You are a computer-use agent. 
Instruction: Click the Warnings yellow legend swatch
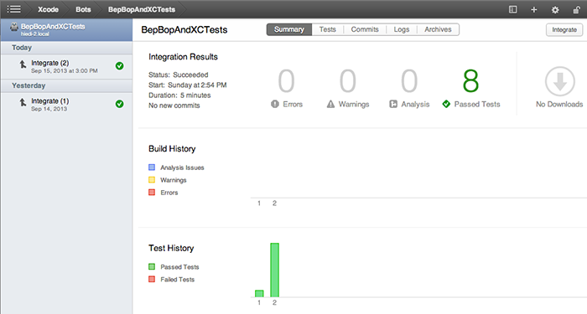click(152, 180)
